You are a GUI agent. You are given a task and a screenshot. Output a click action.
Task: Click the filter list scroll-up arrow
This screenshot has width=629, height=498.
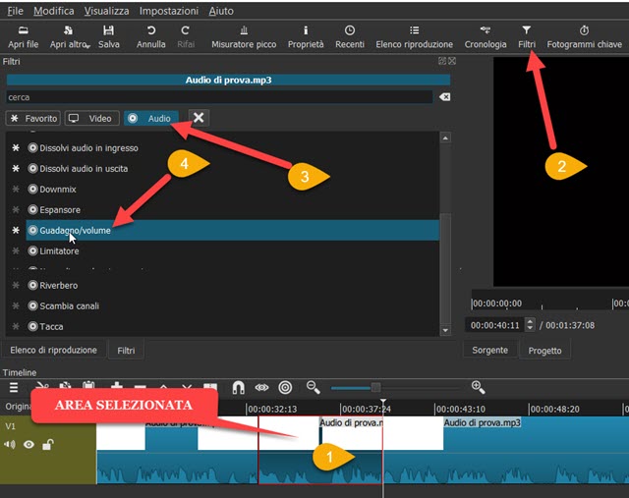(445, 138)
